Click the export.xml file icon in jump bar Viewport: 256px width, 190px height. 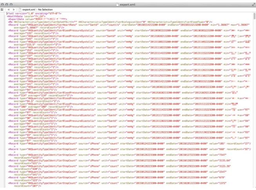tap(20, 9)
